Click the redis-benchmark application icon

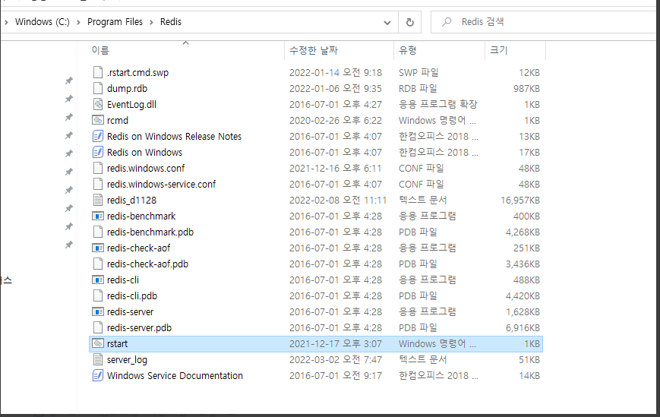click(98, 216)
